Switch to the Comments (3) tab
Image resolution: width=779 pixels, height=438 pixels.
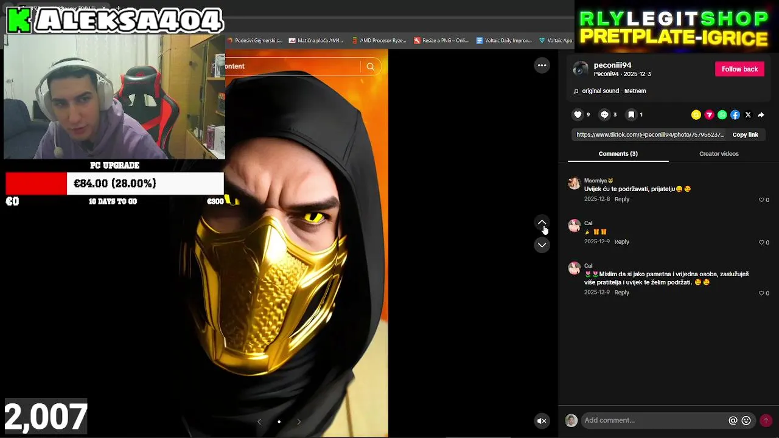[618, 153]
